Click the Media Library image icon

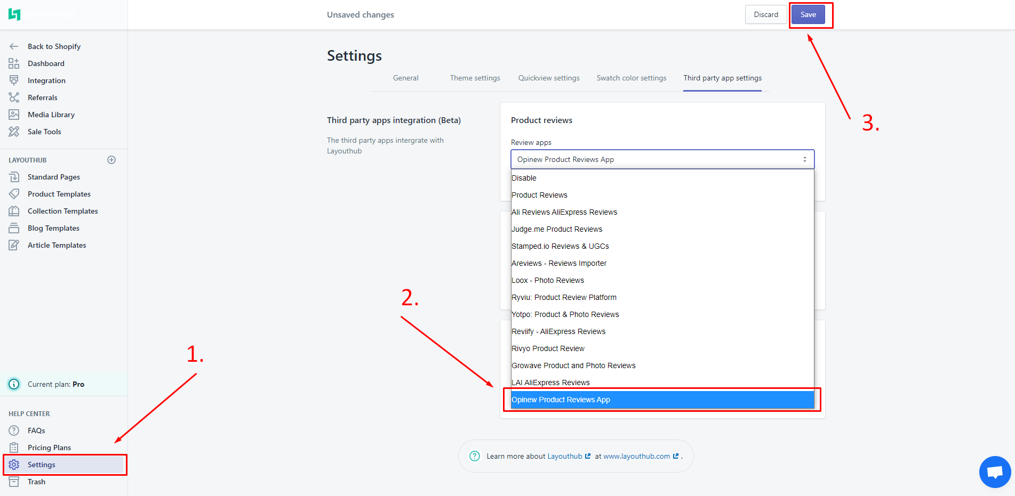pos(14,115)
